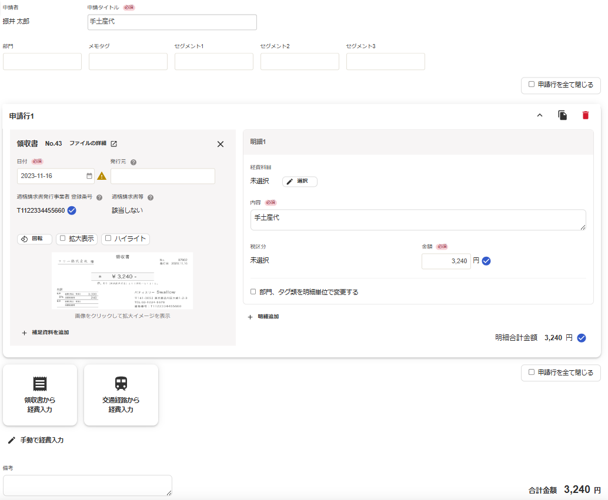This screenshot has width=608, height=500.
Task: Open the セグメント1 field
Action: pyautogui.click(x=214, y=62)
